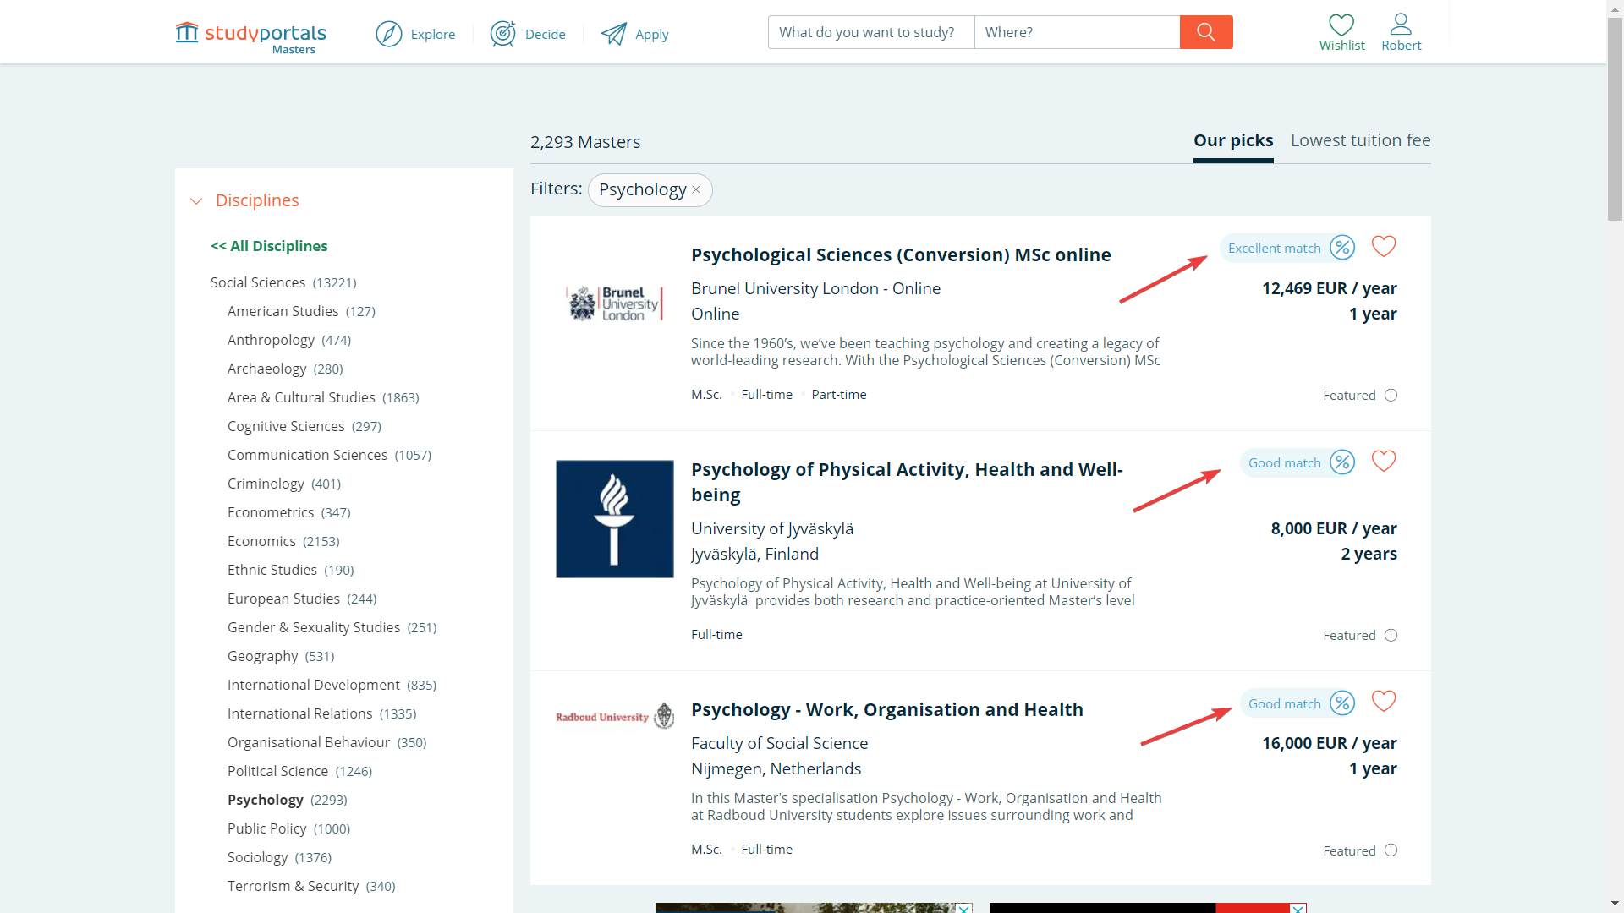Click percent match icon for Jyväskylä programme
1624x913 pixels.
coord(1342,462)
